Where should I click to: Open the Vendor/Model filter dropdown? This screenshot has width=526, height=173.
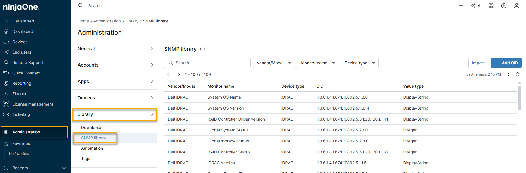(x=274, y=63)
